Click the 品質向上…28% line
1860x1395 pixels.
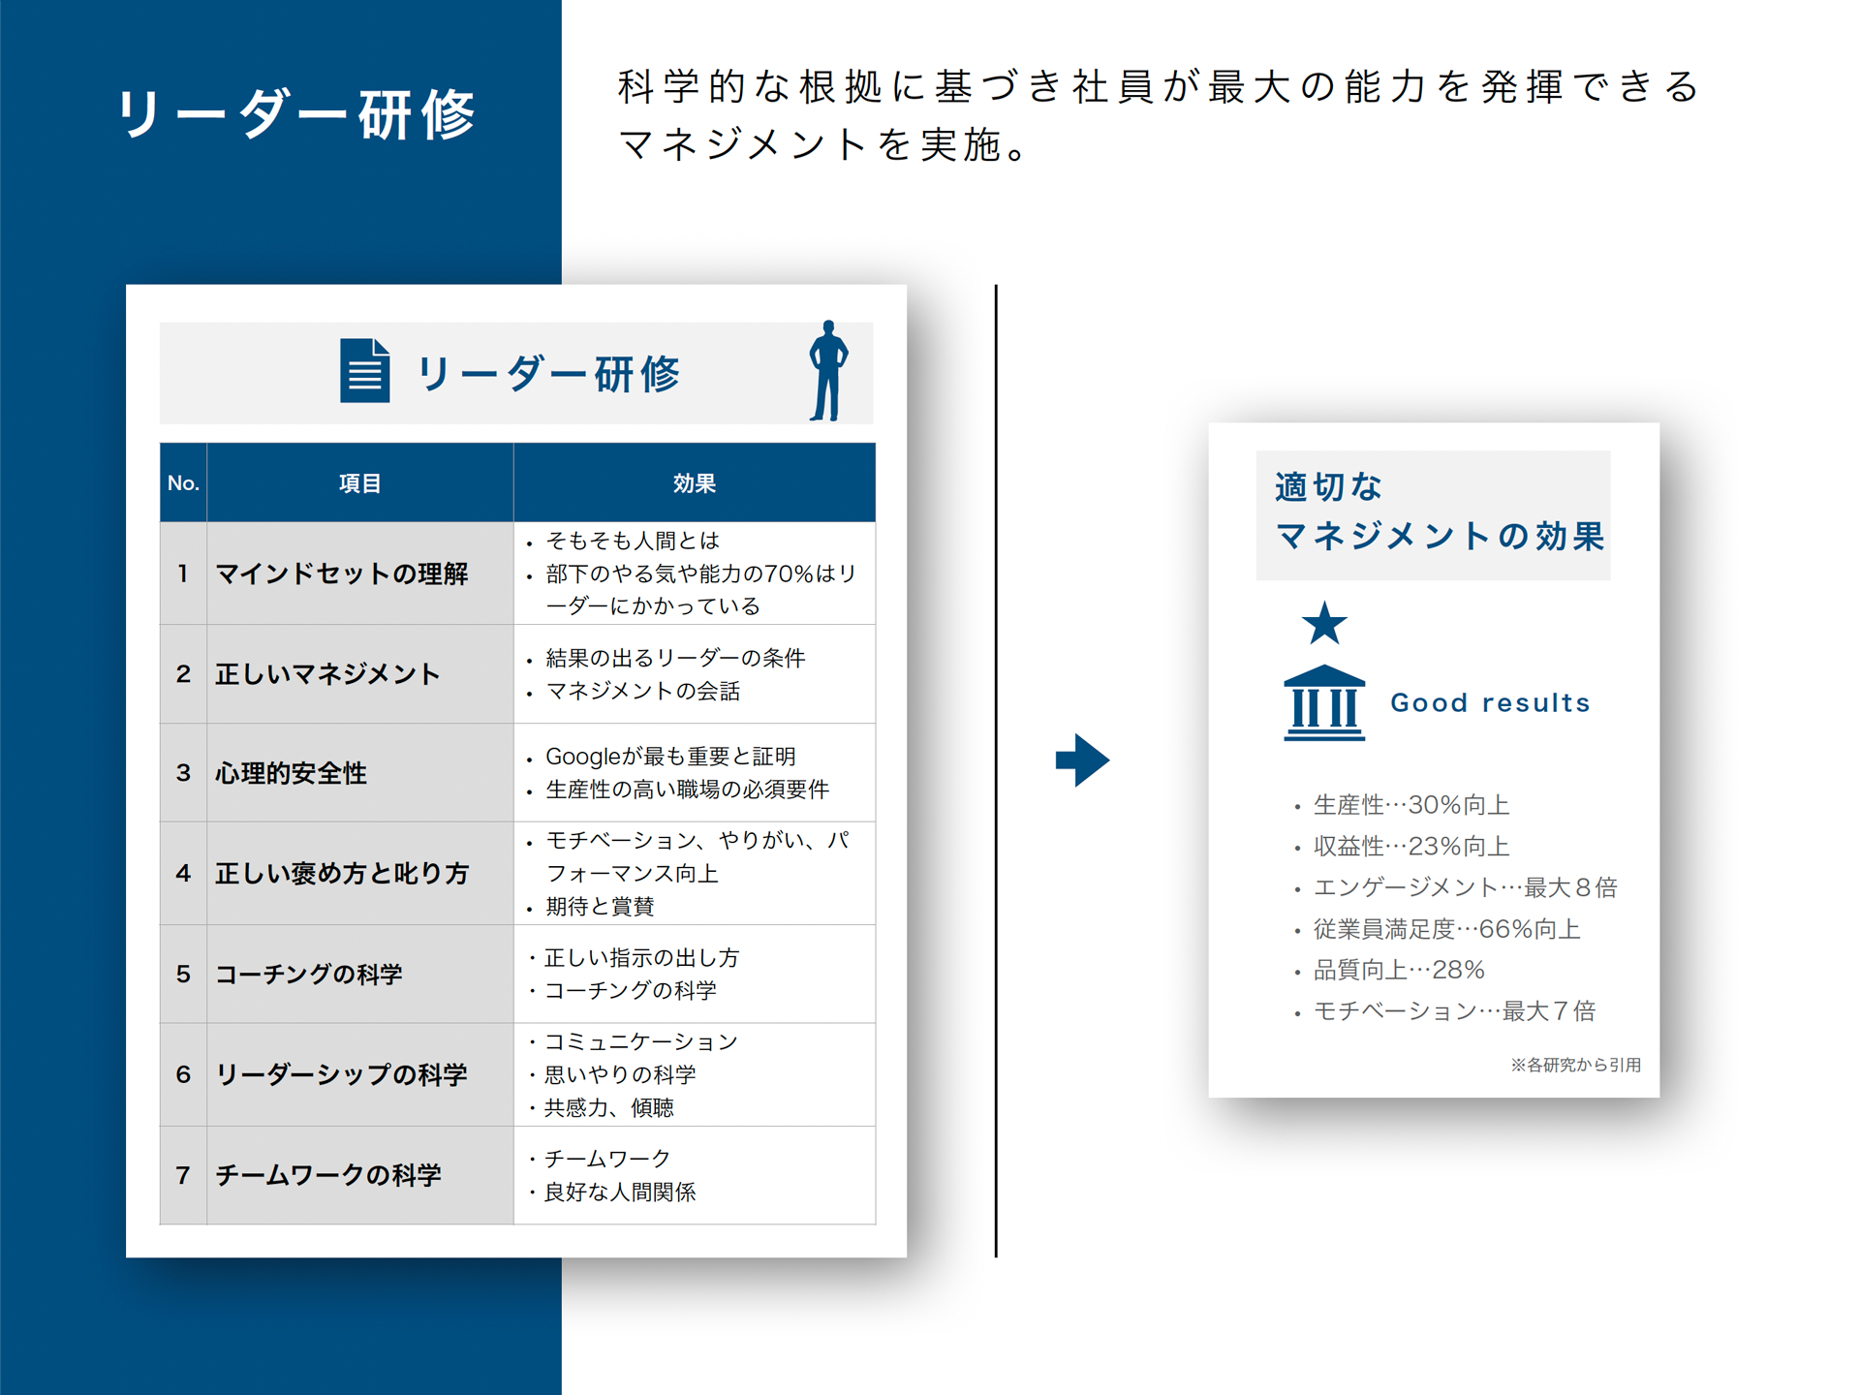tap(1398, 970)
